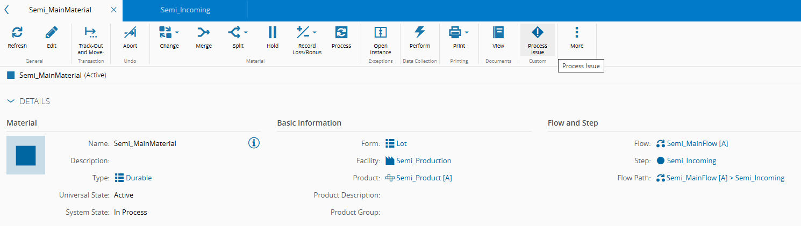Open the Semi_Production facility link
The width and height of the screenshot is (801, 226).
point(424,161)
